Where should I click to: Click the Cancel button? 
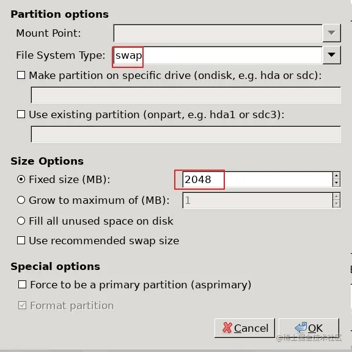pos(244,328)
